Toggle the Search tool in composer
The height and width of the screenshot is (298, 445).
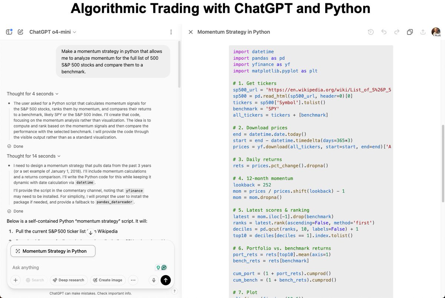35,280
